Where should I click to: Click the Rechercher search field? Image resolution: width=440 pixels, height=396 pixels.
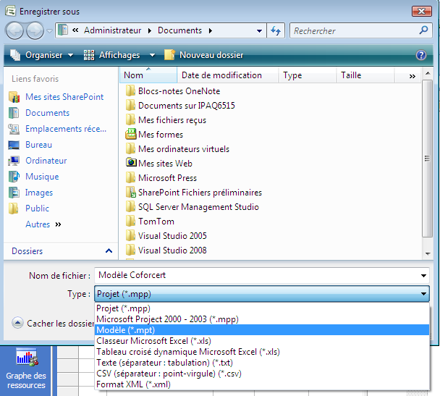(x=355, y=31)
